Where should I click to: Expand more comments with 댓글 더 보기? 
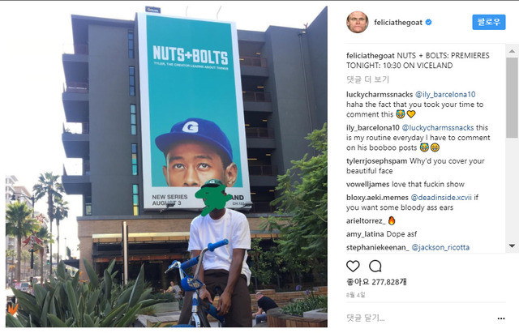tap(367, 79)
